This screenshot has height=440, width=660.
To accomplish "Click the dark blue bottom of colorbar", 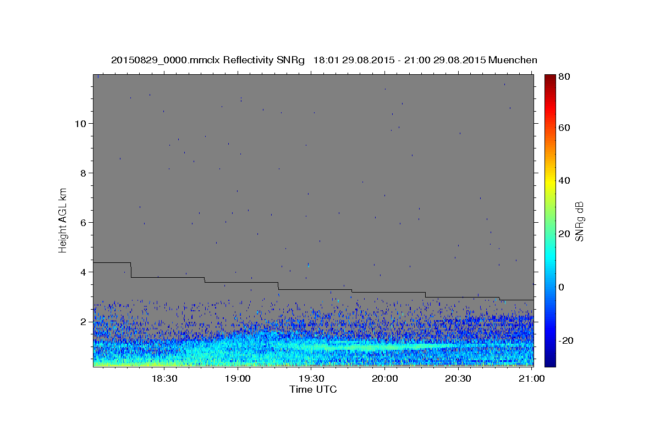I will [550, 360].
